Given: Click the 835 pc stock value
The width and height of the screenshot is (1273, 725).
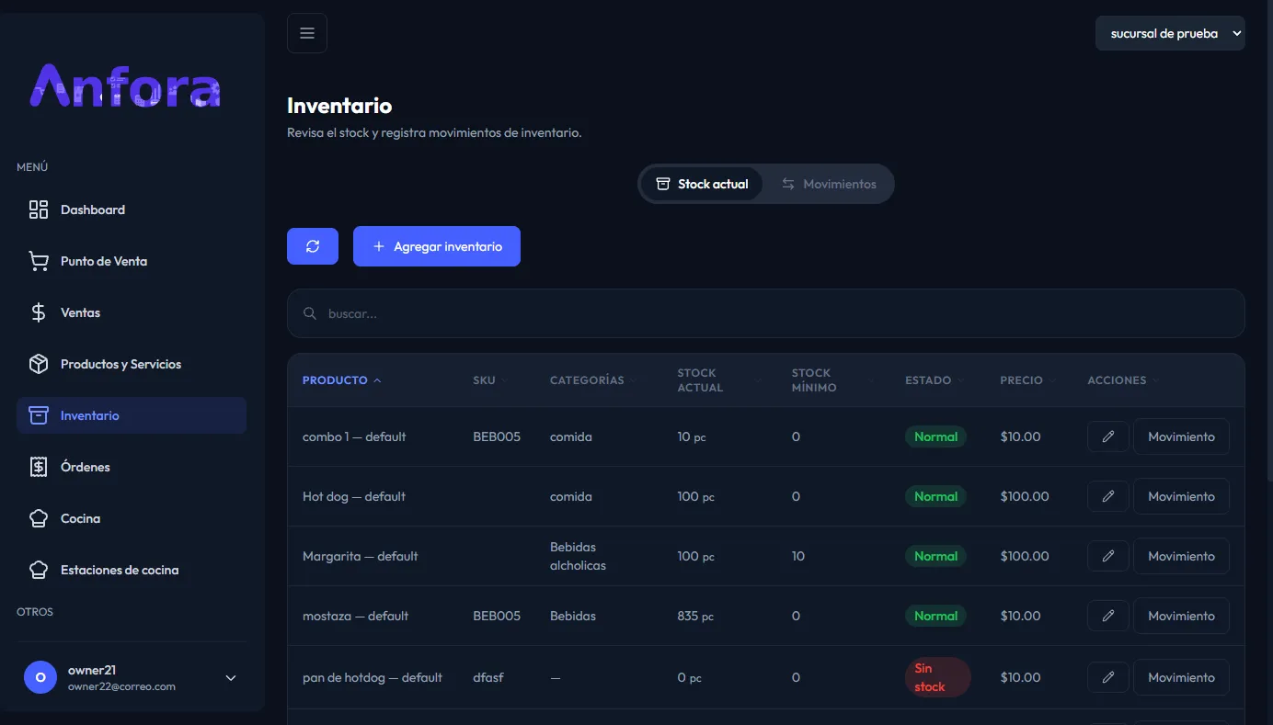Looking at the screenshot, I should [x=695, y=616].
